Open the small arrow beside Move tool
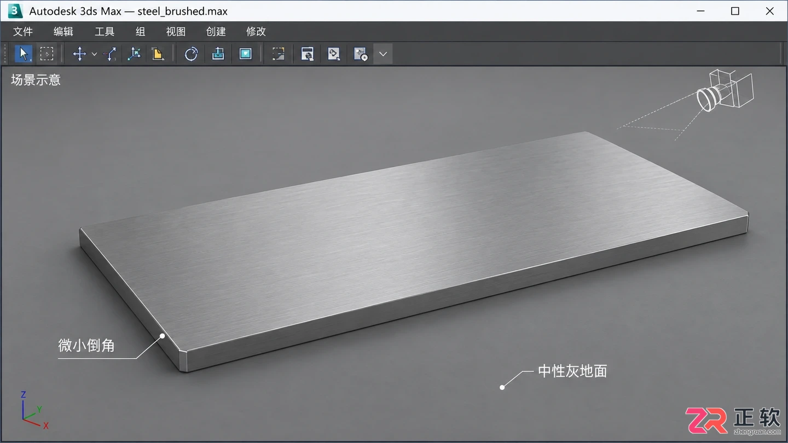The height and width of the screenshot is (443, 788). coord(94,54)
